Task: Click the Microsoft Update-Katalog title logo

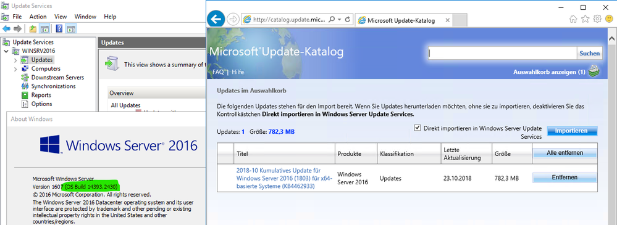Action: point(276,51)
